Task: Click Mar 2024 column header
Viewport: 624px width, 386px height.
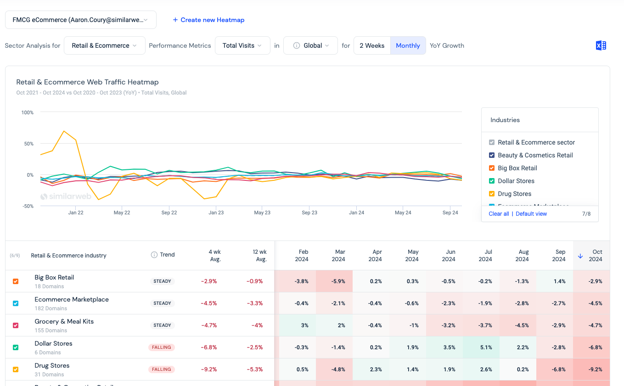Action: click(x=338, y=256)
